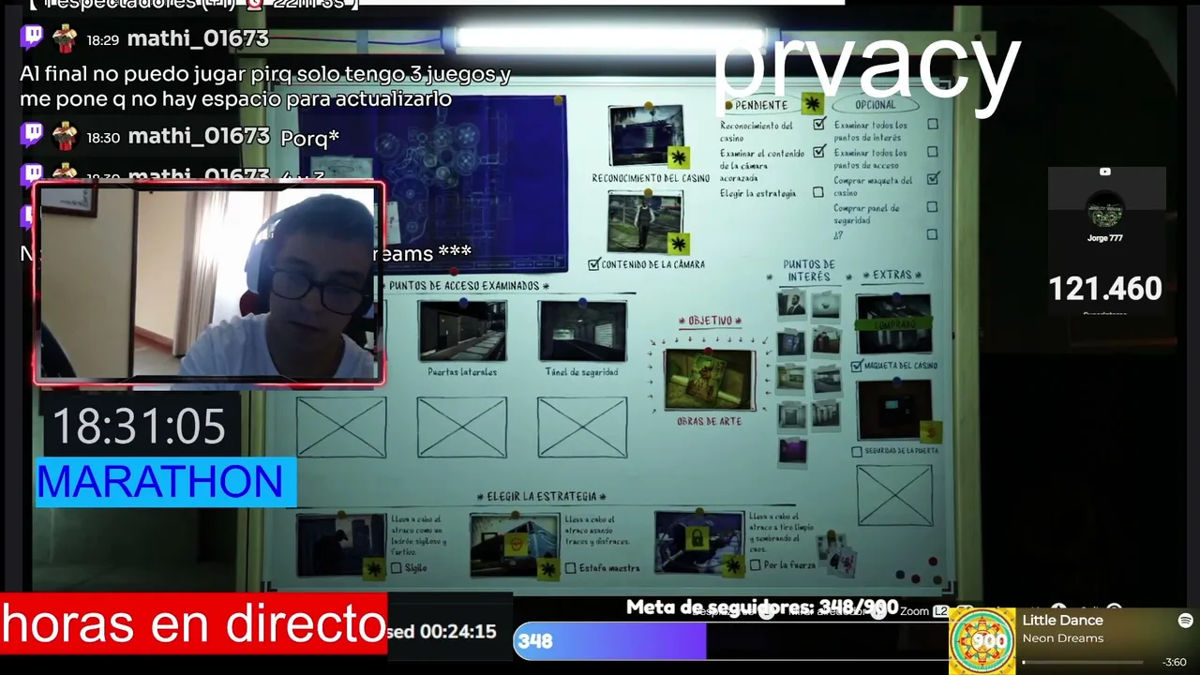Click the 18:31:05 clock text
The image size is (1200, 675).
point(139,427)
